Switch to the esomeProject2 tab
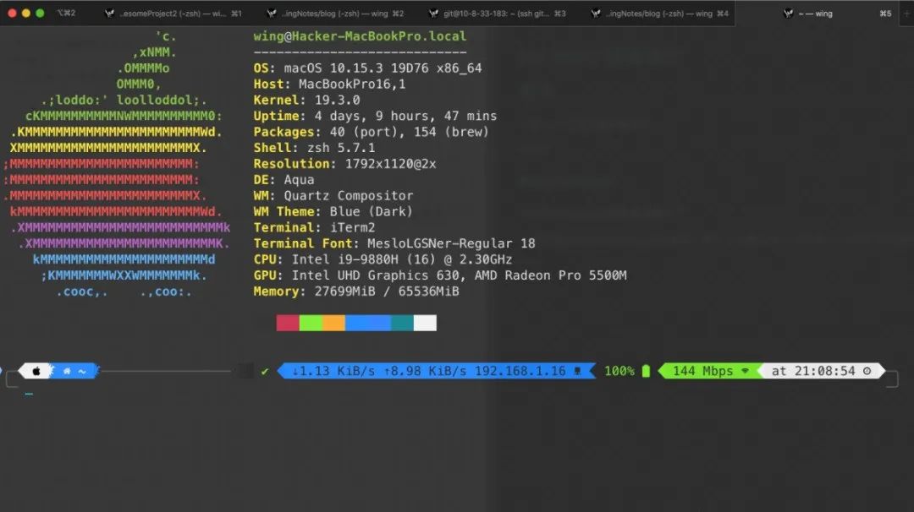 point(173,13)
